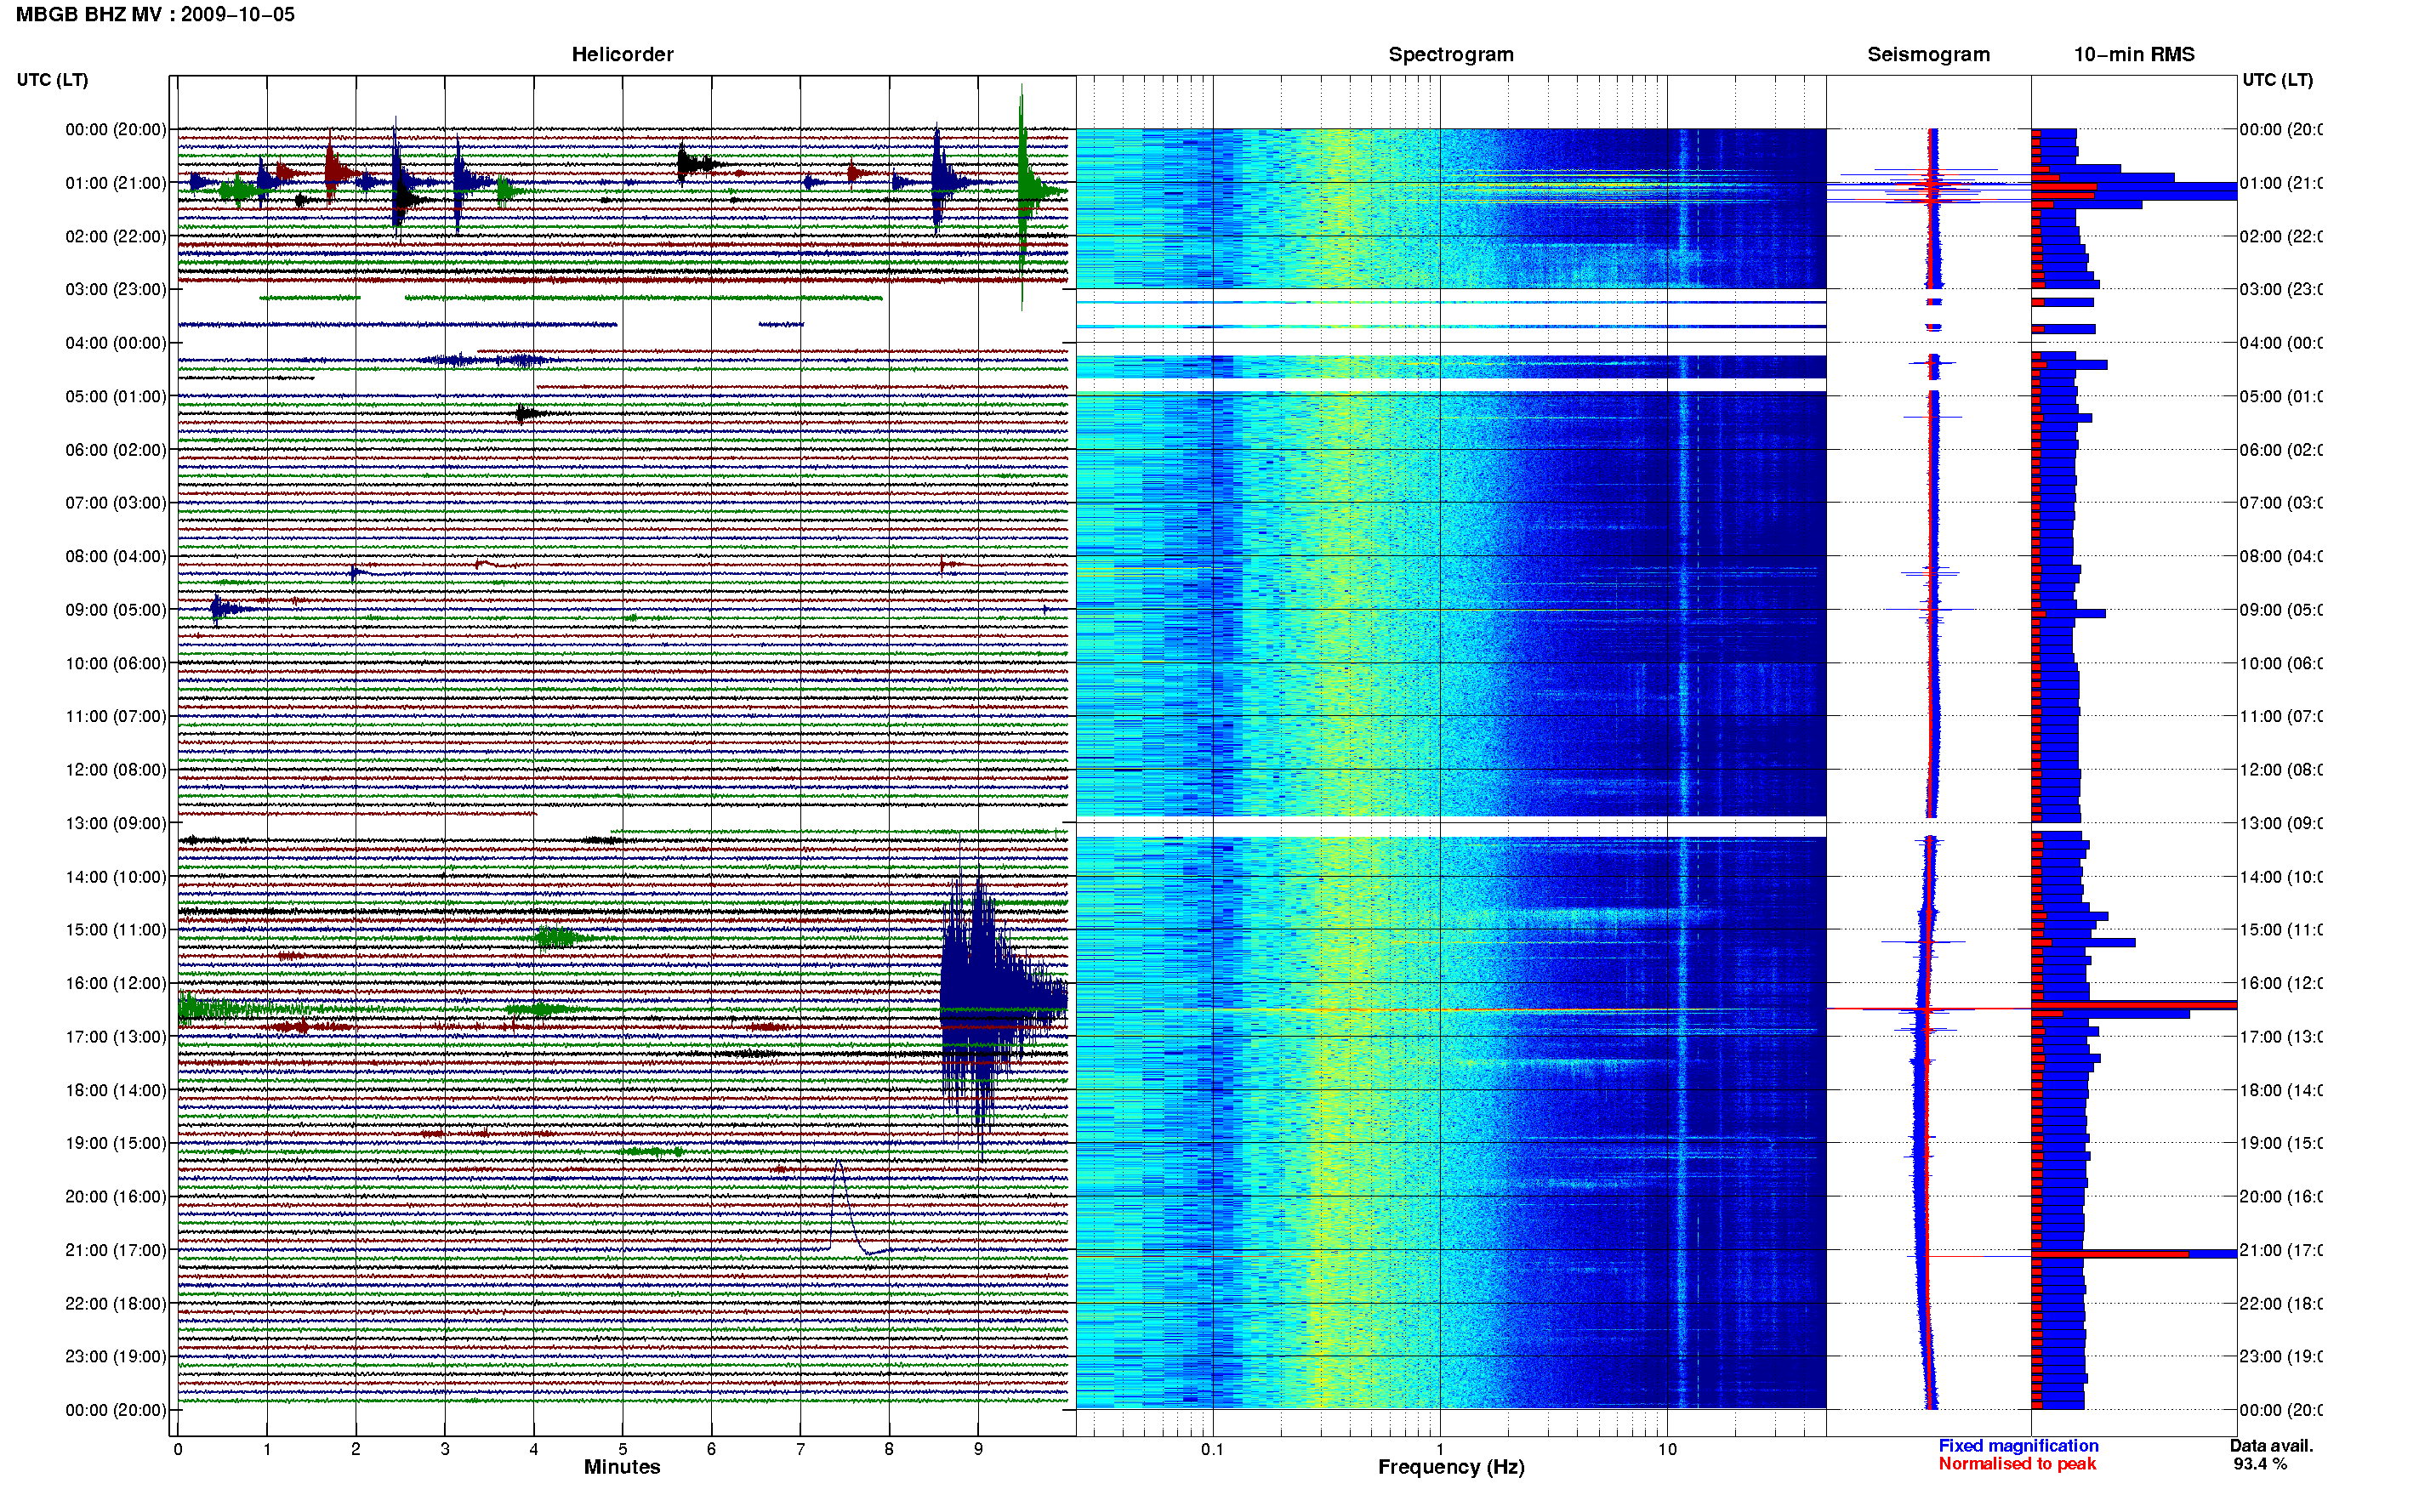2419x1512 pixels.
Task: Click the "0" tick on the Minutes axis
Action: coord(178,1449)
